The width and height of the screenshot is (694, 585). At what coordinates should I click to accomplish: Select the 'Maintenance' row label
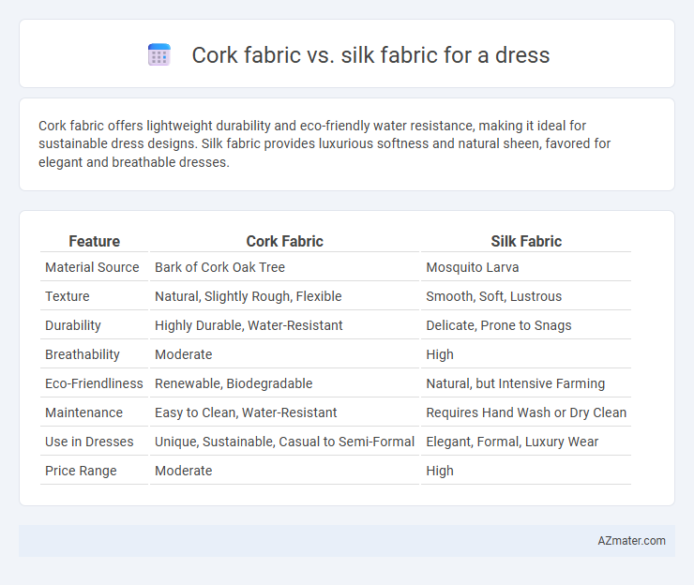tap(83, 412)
